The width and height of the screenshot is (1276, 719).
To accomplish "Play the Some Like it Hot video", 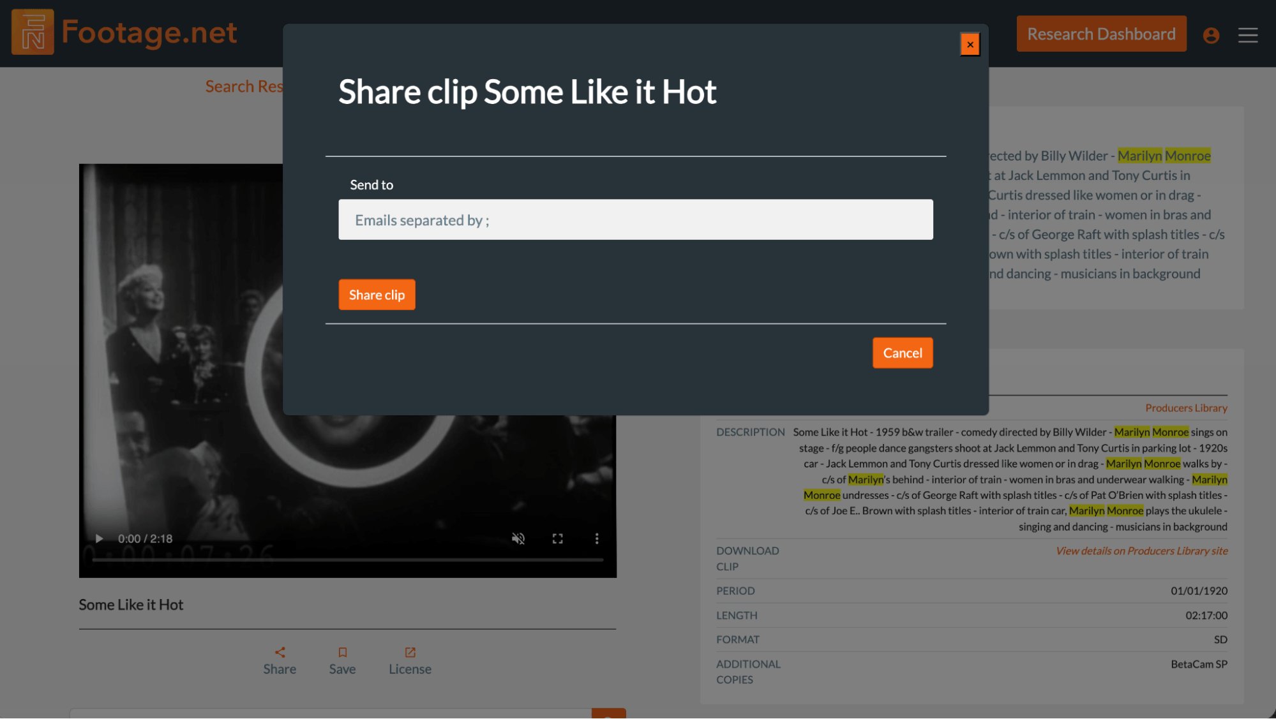I will pyautogui.click(x=99, y=538).
